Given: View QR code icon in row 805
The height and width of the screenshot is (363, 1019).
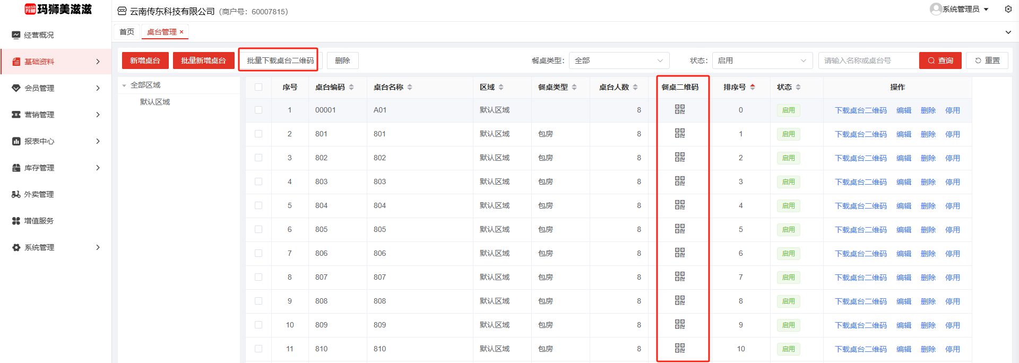Looking at the screenshot, I should pos(680,229).
